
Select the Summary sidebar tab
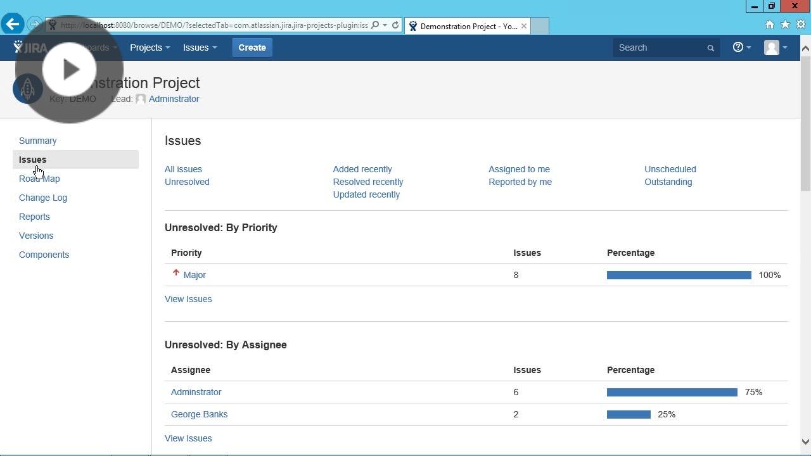click(x=38, y=141)
